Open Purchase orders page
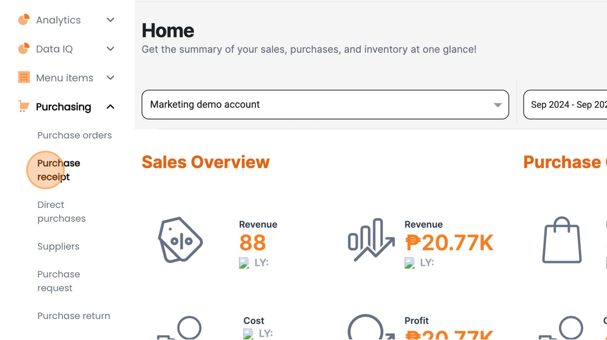This screenshot has height=340, width=607. tap(74, 135)
